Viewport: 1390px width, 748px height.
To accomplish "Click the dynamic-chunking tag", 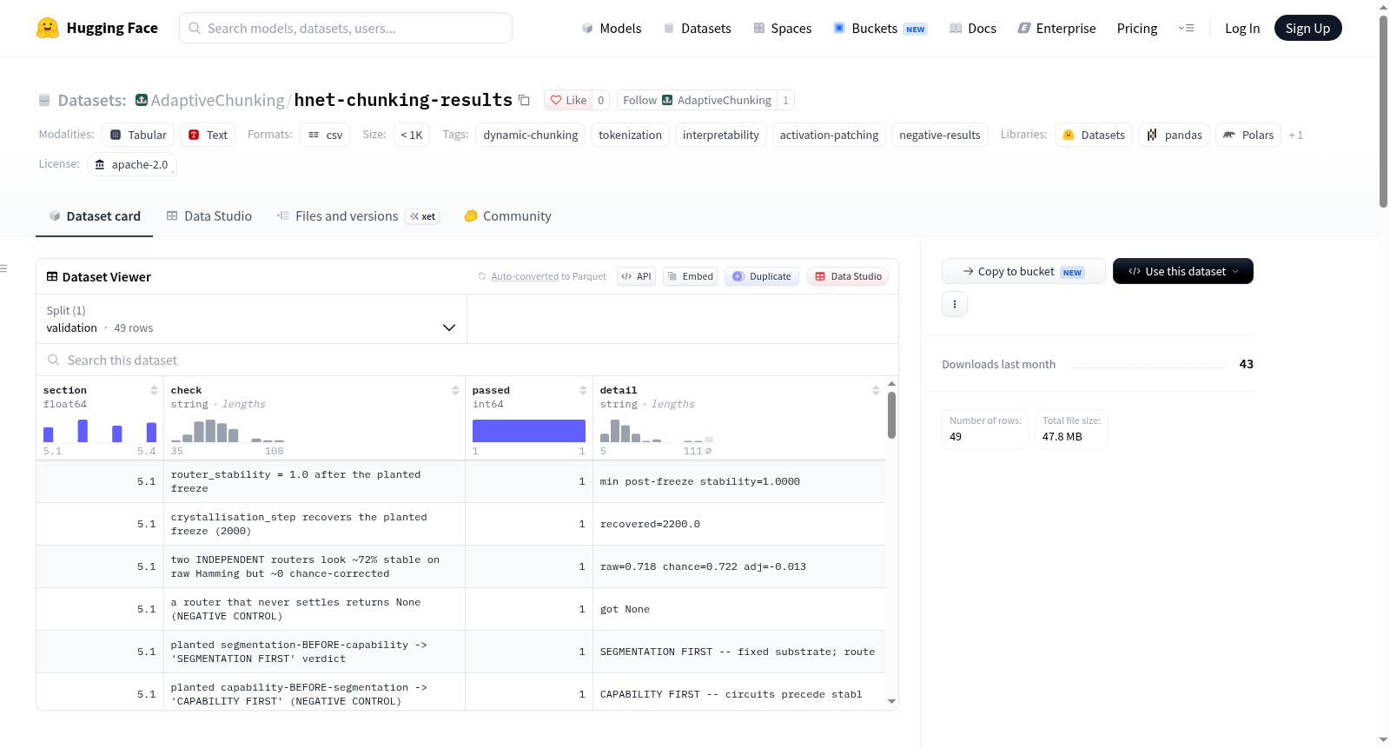I will click(x=531, y=135).
